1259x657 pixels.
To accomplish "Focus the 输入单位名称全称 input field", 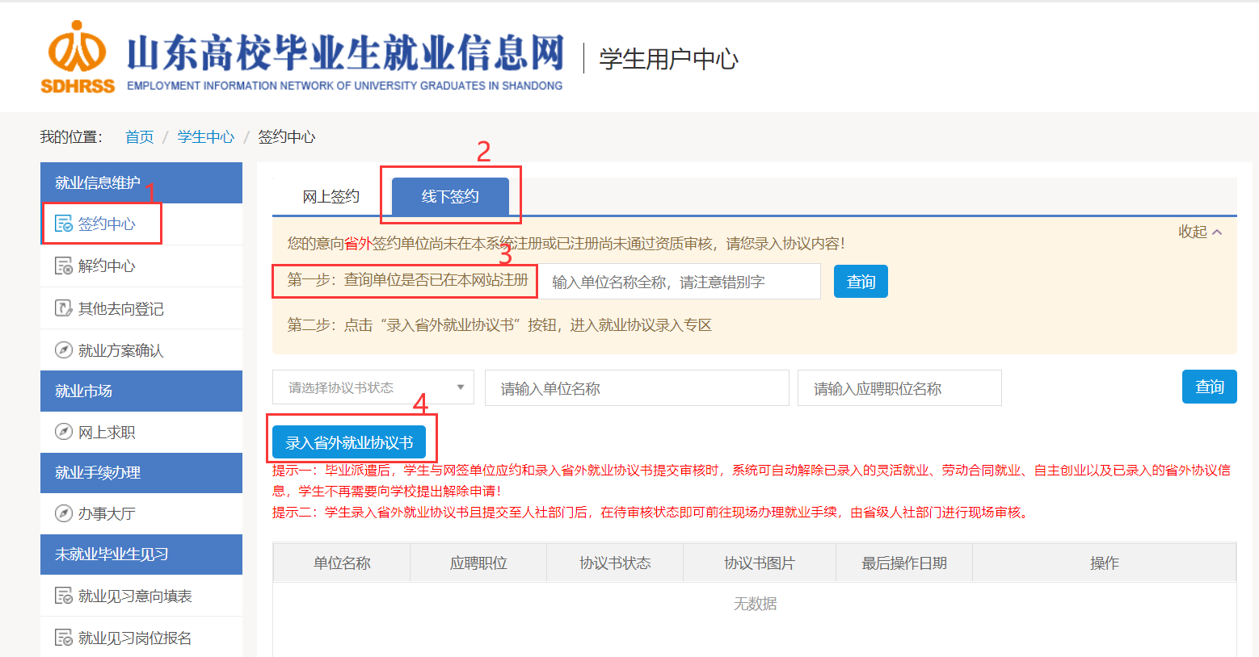I will coord(679,282).
